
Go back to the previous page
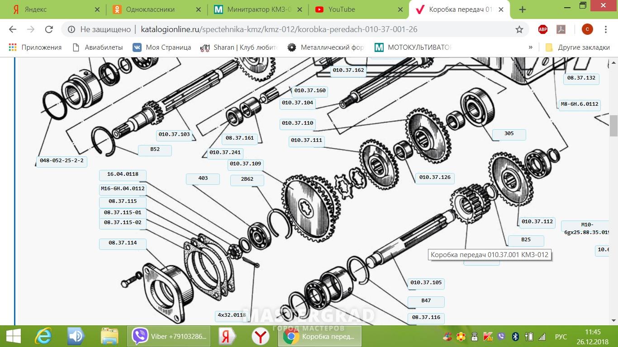point(13,29)
